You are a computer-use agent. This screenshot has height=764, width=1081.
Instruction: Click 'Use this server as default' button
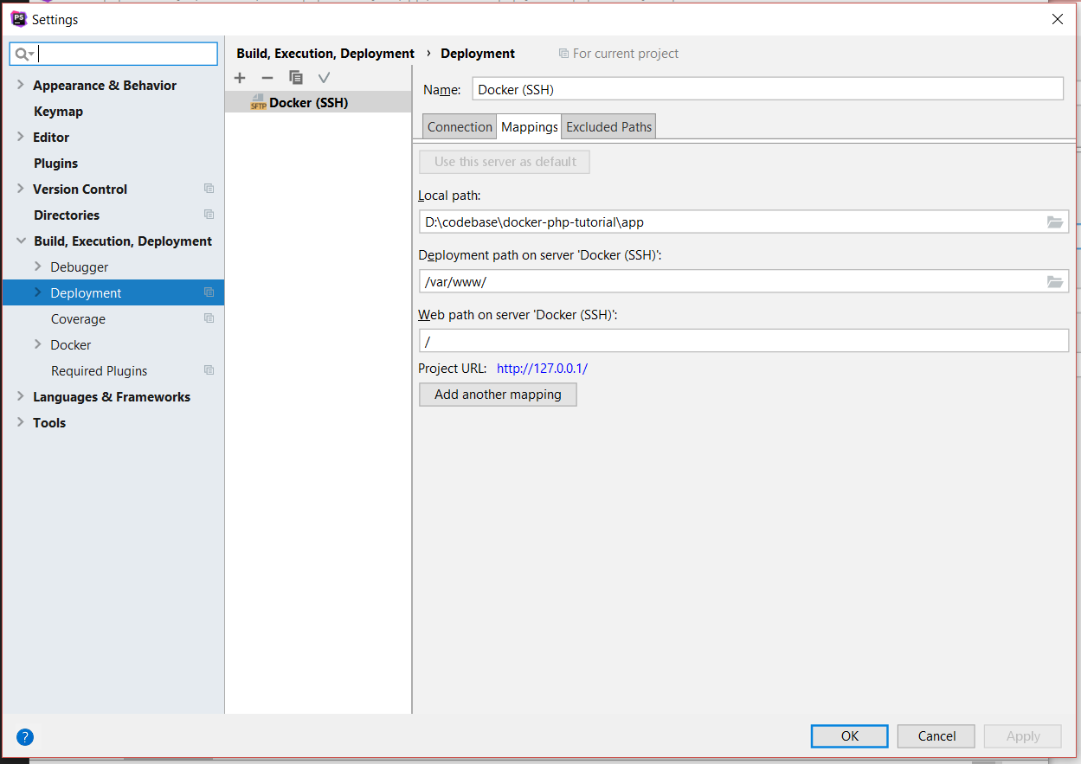point(505,162)
